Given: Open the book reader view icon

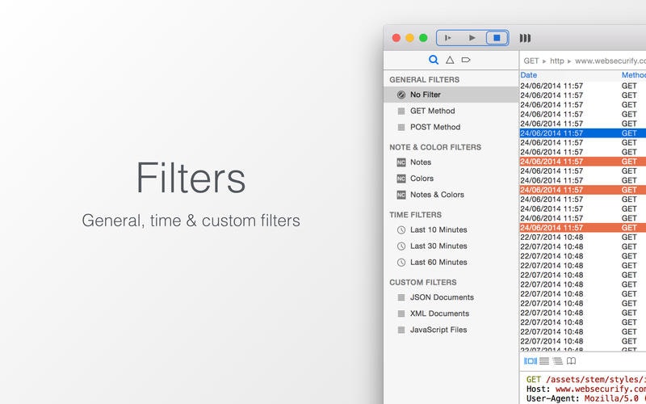Looking at the screenshot, I should click(571, 361).
